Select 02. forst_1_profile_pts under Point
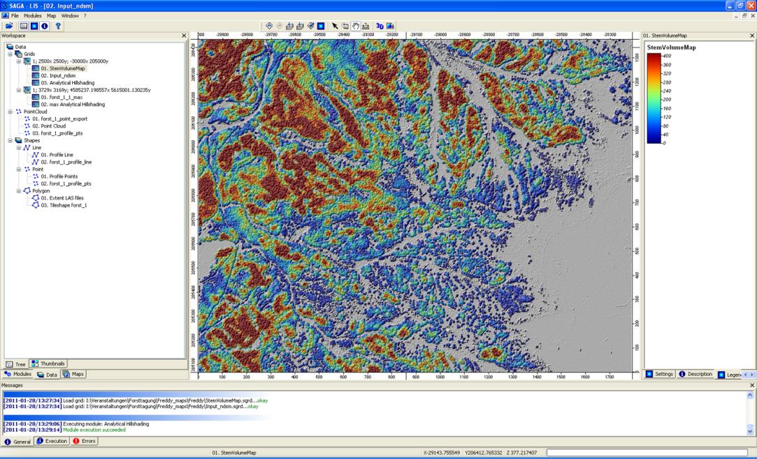The width and height of the screenshot is (757, 459). coord(66,184)
